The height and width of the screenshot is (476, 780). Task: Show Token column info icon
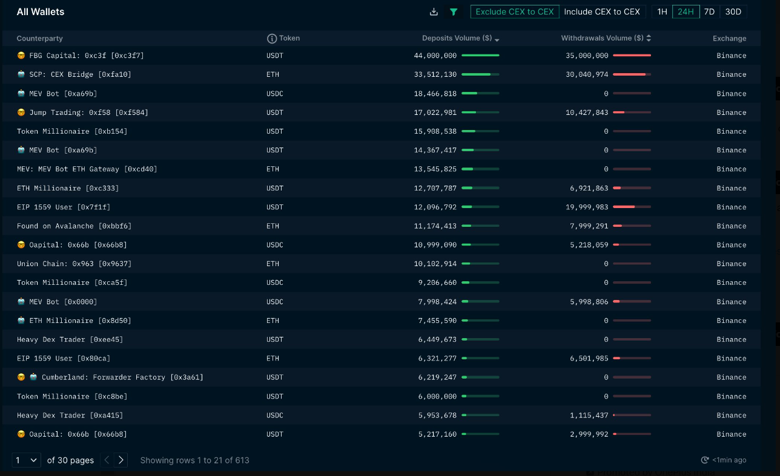[x=272, y=39]
